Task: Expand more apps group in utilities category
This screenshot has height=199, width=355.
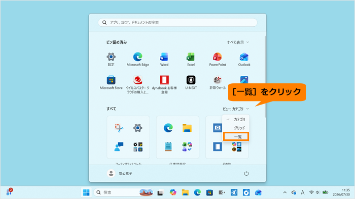Action: pos(137,146)
